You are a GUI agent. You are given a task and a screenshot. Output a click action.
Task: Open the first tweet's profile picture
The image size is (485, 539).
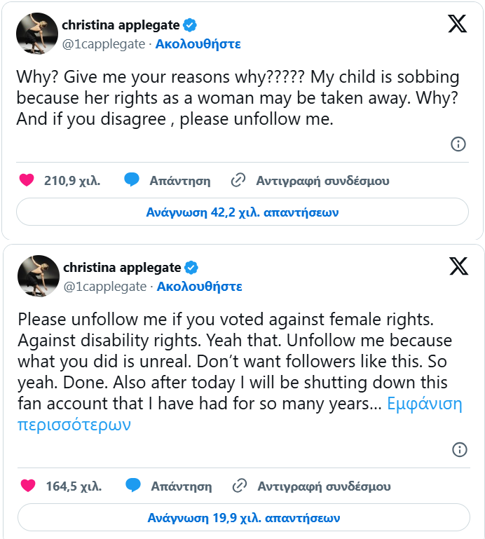pyautogui.click(x=36, y=34)
